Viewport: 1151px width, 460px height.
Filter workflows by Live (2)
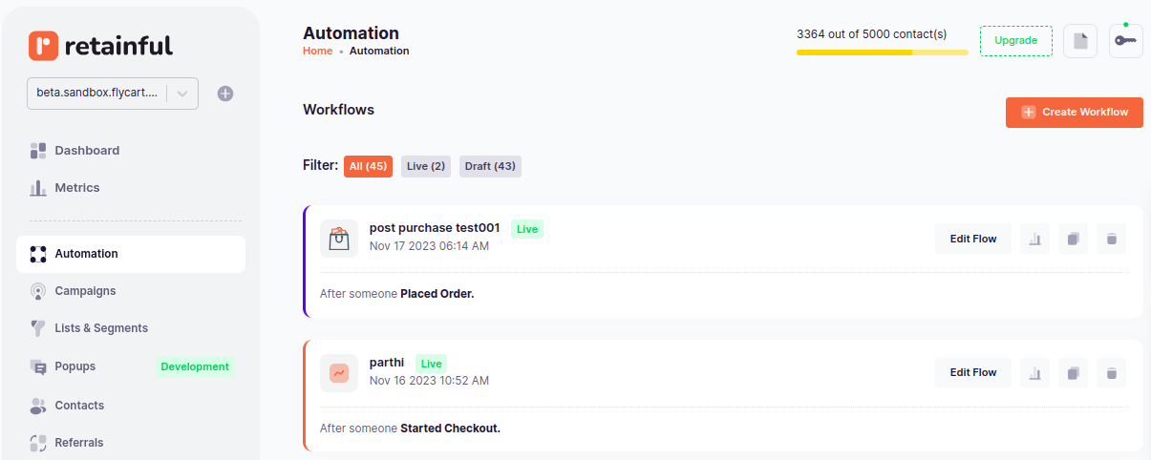426,166
